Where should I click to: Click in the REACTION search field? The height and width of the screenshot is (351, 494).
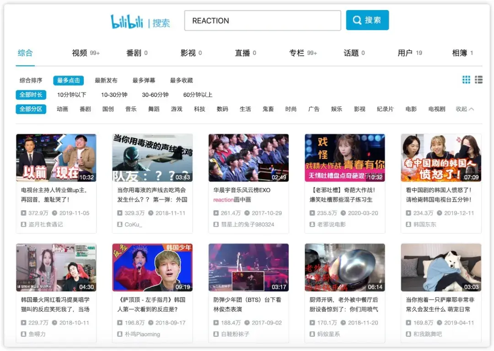(263, 21)
